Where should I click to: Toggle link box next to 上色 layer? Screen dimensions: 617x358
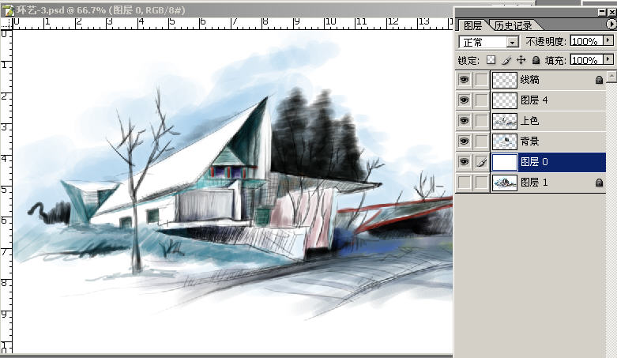pyautogui.click(x=481, y=121)
